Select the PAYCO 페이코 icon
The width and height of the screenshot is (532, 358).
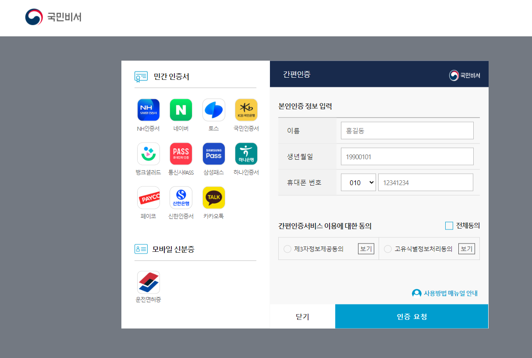148,198
